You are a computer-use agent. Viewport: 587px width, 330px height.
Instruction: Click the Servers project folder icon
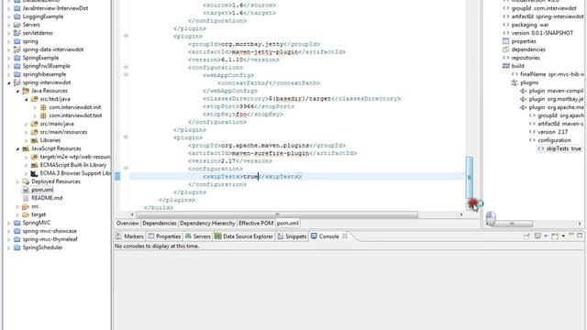pyautogui.click(x=17, y=25)
